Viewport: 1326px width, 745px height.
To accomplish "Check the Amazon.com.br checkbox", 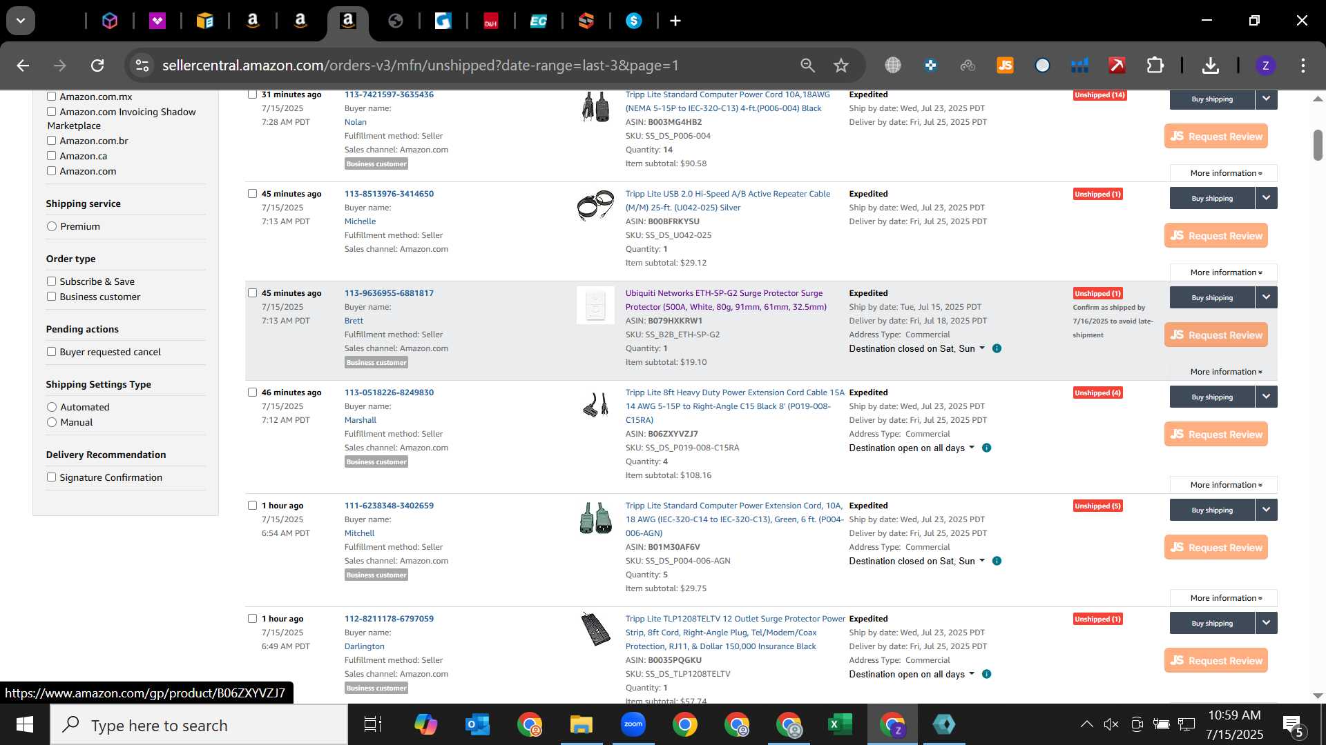I will pos(51,141).
